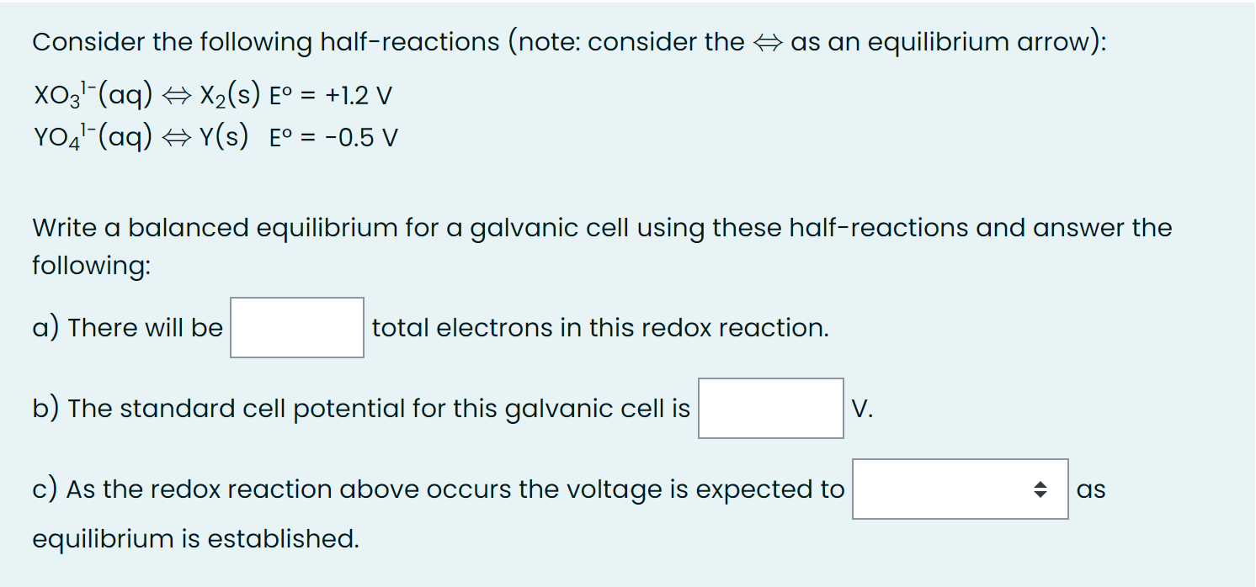Screen dimensions: 1256x587
Task: Click the standard cell potential answer box
Action: point(769,408)
